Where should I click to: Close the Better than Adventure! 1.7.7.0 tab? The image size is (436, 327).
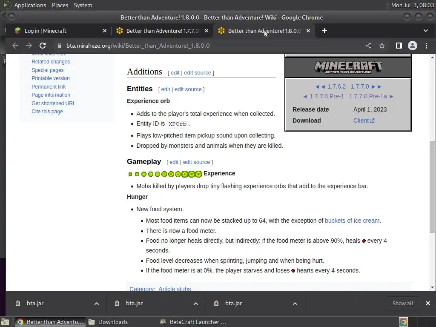coord(207,31)
